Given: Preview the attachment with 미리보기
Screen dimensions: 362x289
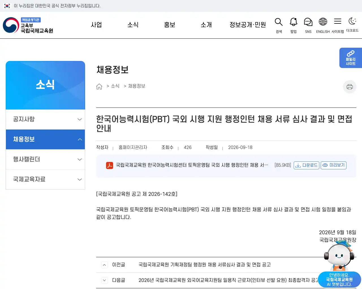Looking at the screenshot, I should click(334, 165).
